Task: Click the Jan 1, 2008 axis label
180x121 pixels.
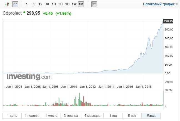Action: click(x=51, y=87)
